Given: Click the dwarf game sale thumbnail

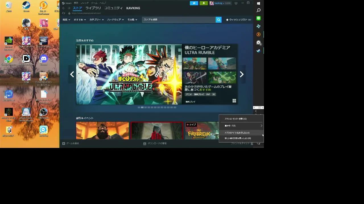Looking at the screenshot, I should point(102,131).
